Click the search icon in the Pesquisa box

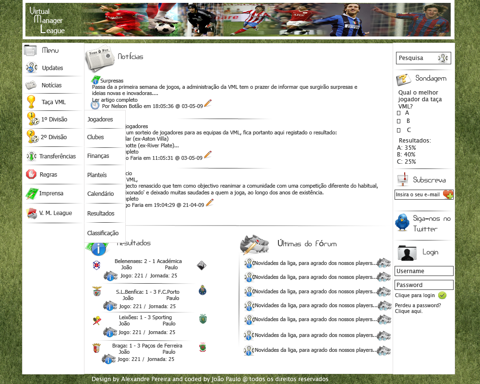pyautogui.click(x=443, y=58)
